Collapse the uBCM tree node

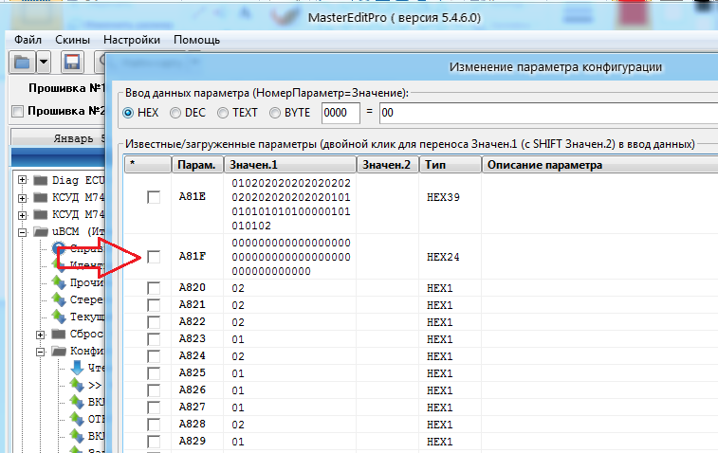pos(23,231)
